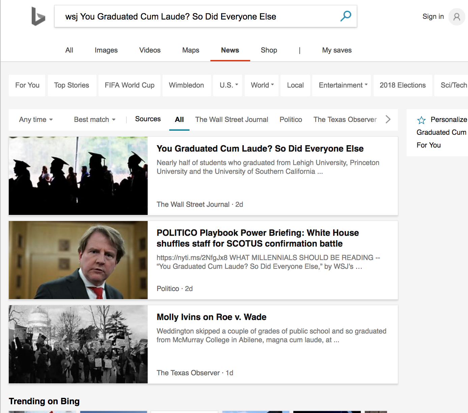Go to the Videos tab
This screenshot has width=468, height=413.
(149, 50)
